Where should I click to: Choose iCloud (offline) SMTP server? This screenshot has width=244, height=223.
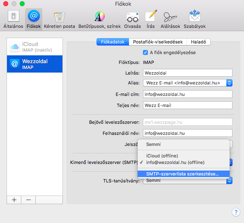(x=184, y=156)
